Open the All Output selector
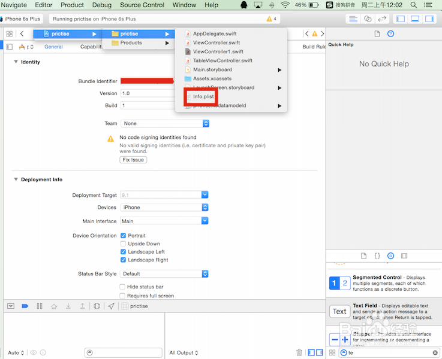This screenshot has width=442, height=359. point(184,352)
